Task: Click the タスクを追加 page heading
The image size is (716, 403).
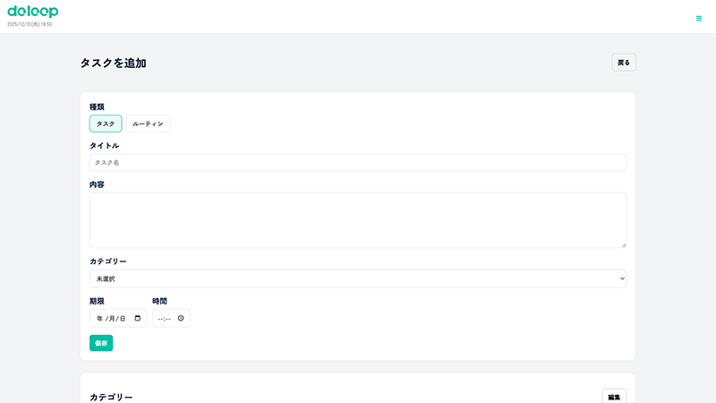Action: (113, 63)
